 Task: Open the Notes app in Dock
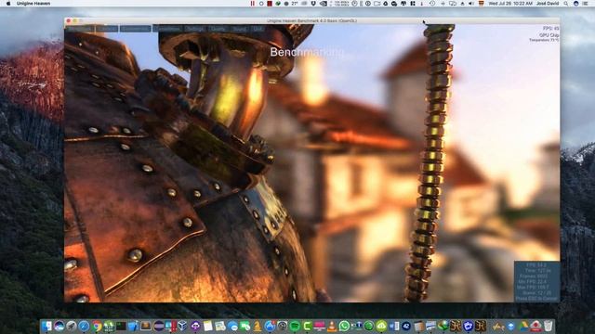click(207, 326)
